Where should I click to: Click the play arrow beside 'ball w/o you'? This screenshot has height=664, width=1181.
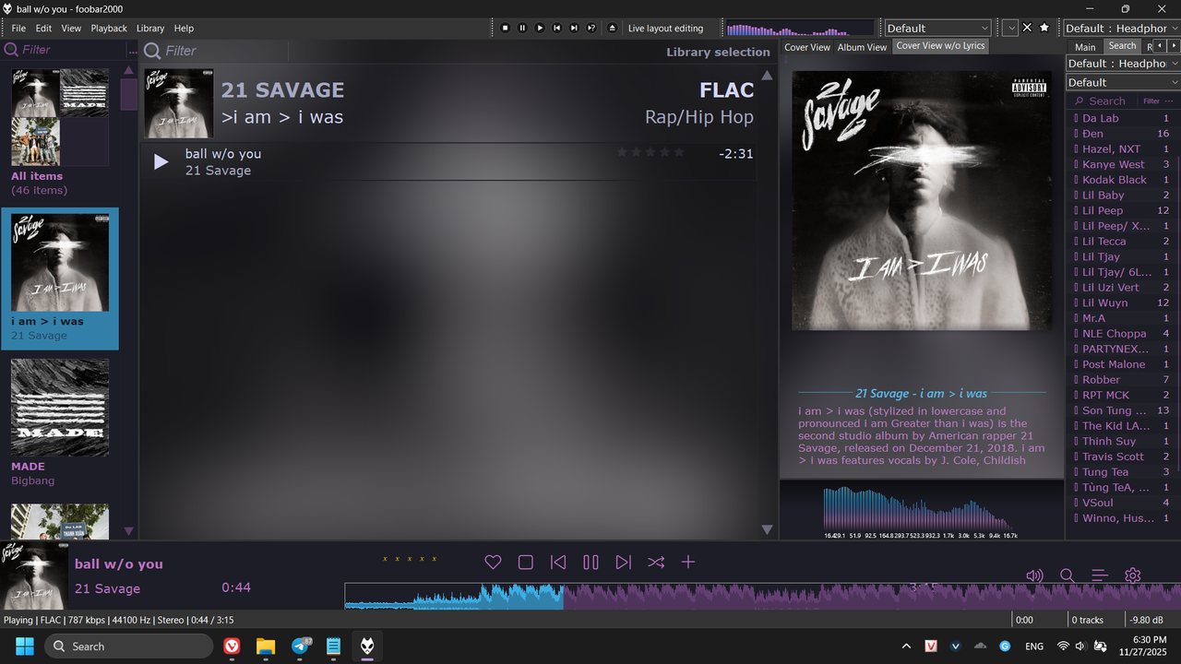click(161, 162)
